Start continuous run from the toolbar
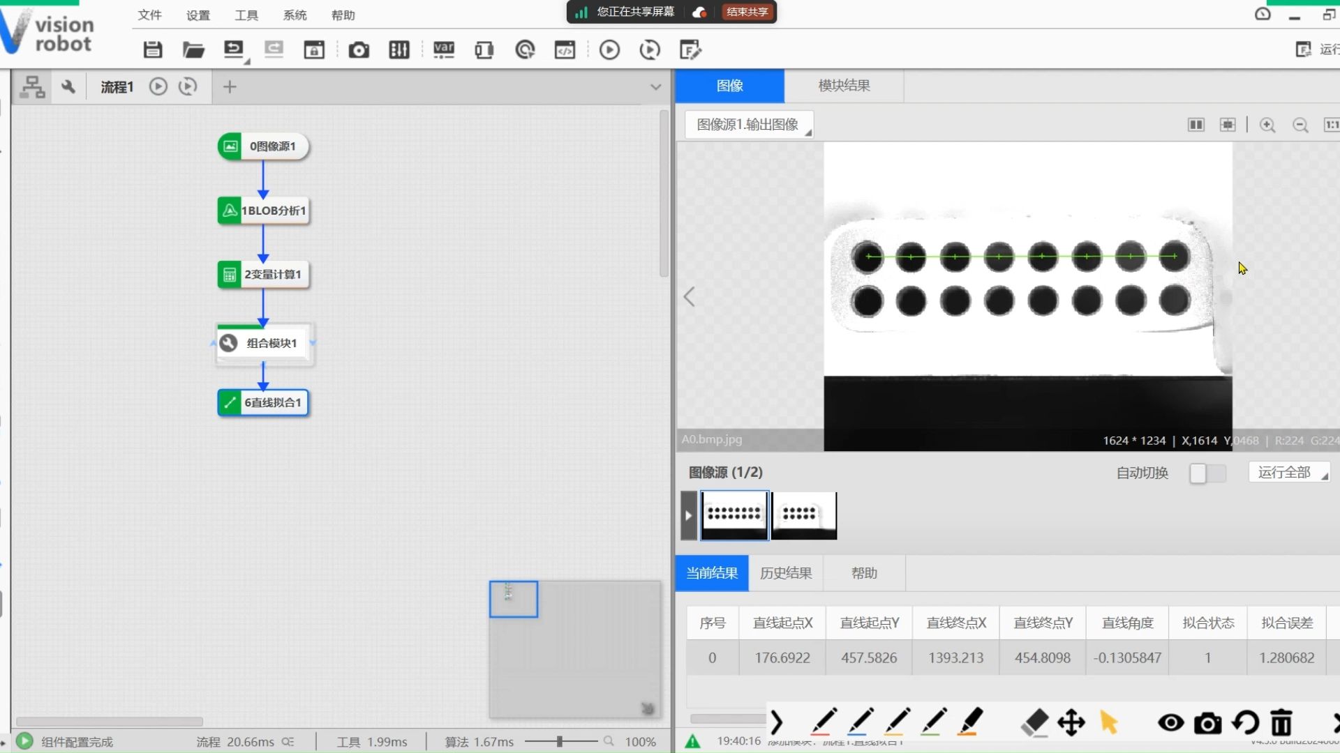The width and height of the screenshot is (1340, 753). pos(650,50)
